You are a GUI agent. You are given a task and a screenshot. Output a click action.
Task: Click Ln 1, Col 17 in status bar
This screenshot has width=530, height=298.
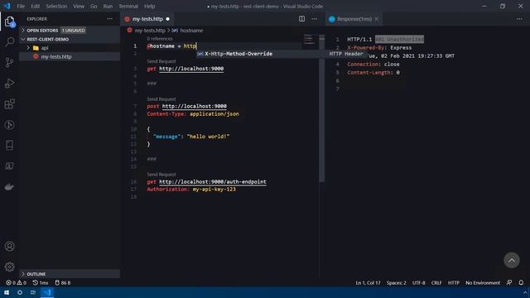tap(368, 283)
